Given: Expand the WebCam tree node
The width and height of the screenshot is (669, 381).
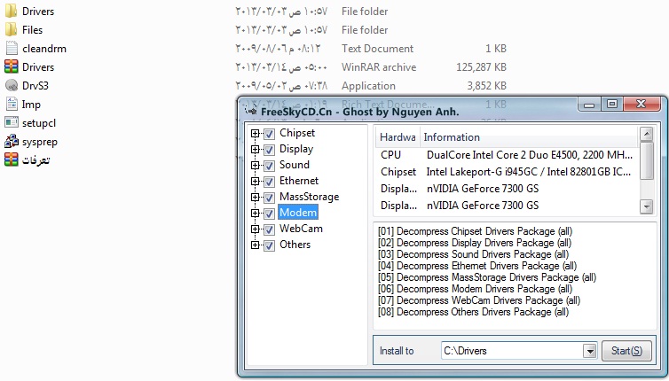Looking at the screenshot, I should (x=256, y=229).
